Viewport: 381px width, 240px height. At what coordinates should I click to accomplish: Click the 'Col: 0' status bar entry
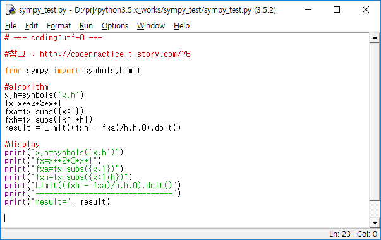pyautogui.click(x=367, y=234)
